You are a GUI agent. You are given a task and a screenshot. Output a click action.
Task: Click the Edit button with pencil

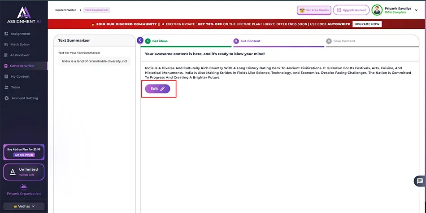point(157,89)
